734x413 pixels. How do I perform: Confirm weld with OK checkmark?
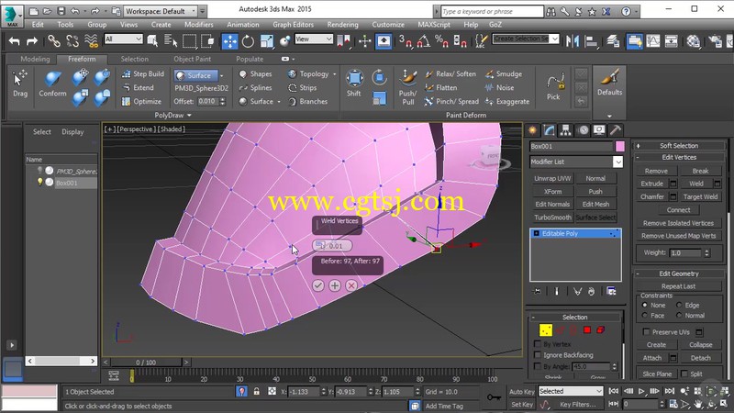(x=317, y=285)
